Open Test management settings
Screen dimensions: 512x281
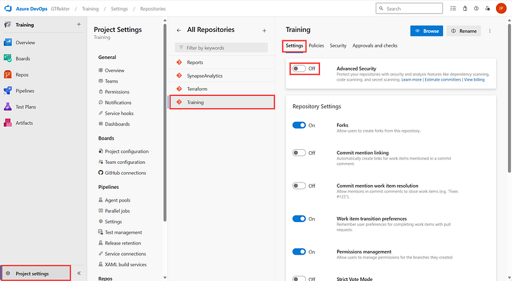coord(120,232)
